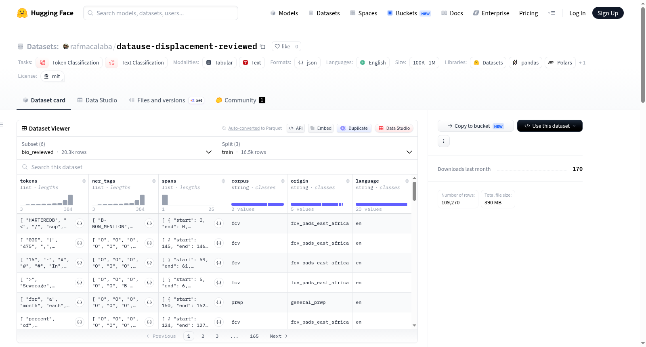Click the tokens lengths histogram
Image resolution: width=646 pixels, height=347 pixels.
pyautogui.click(x=46, y=200)
